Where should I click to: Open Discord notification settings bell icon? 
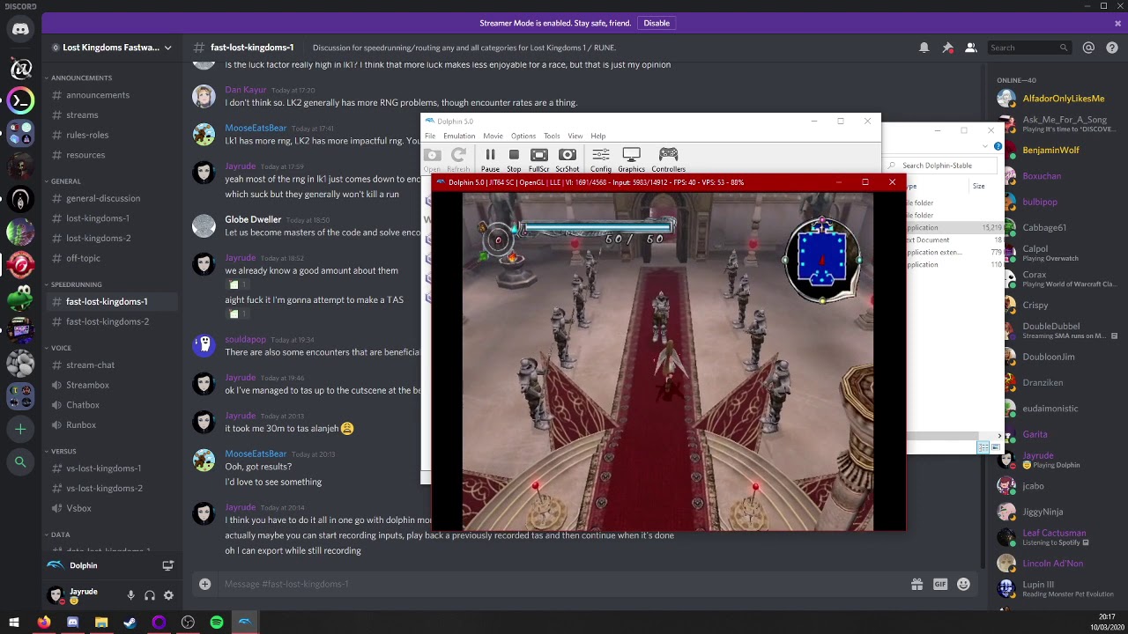[x=924, y=48]
